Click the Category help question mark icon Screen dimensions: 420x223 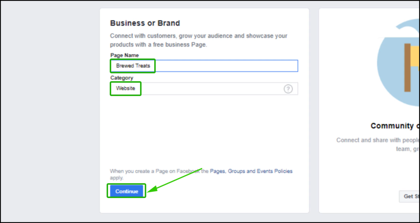click(x=288, y=89)
